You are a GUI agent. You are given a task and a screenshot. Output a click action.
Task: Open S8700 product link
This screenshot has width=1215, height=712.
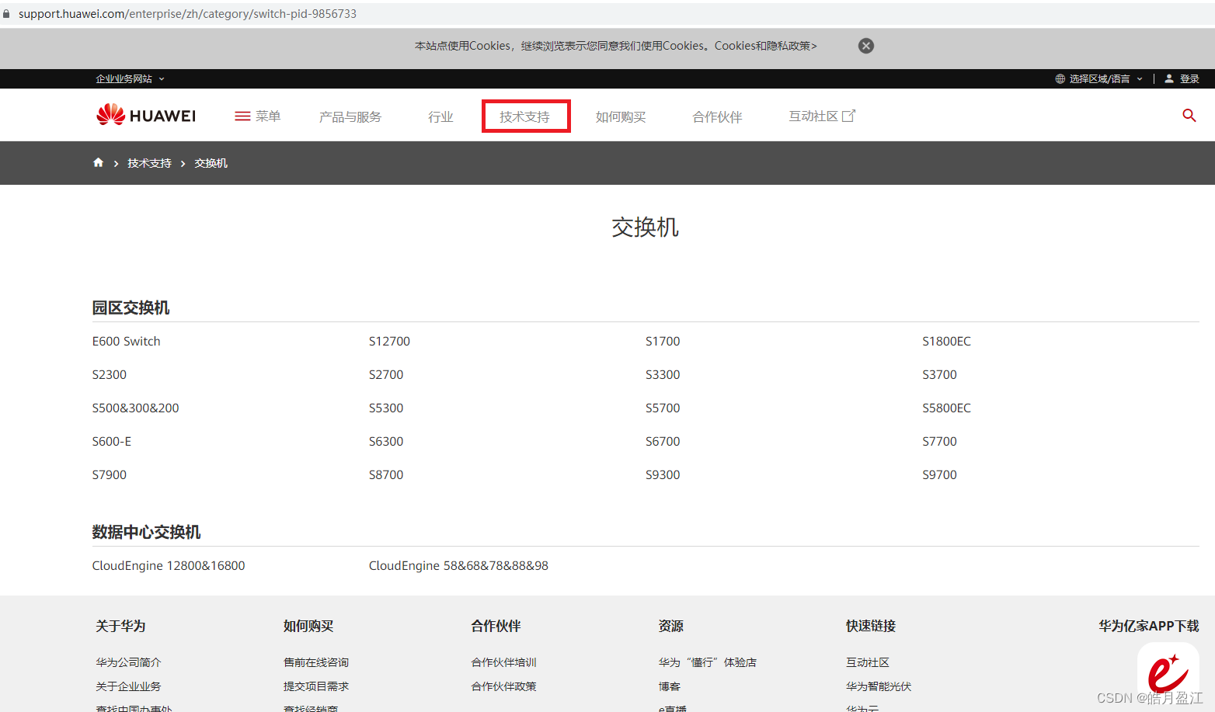386,474
